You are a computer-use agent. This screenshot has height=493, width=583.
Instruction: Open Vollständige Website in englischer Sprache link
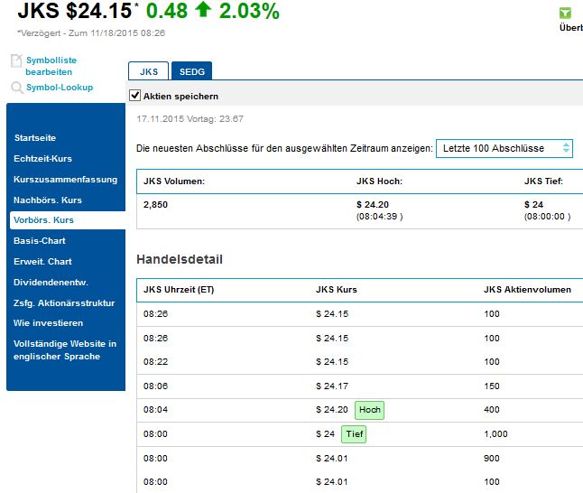[x=65, y=350]
